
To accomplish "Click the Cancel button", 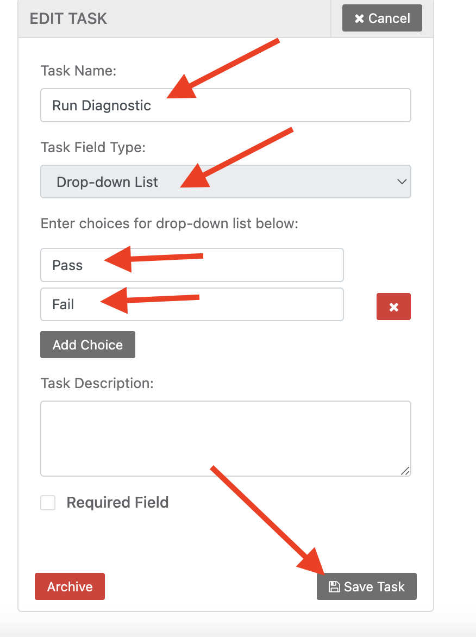I will (382, 18).
